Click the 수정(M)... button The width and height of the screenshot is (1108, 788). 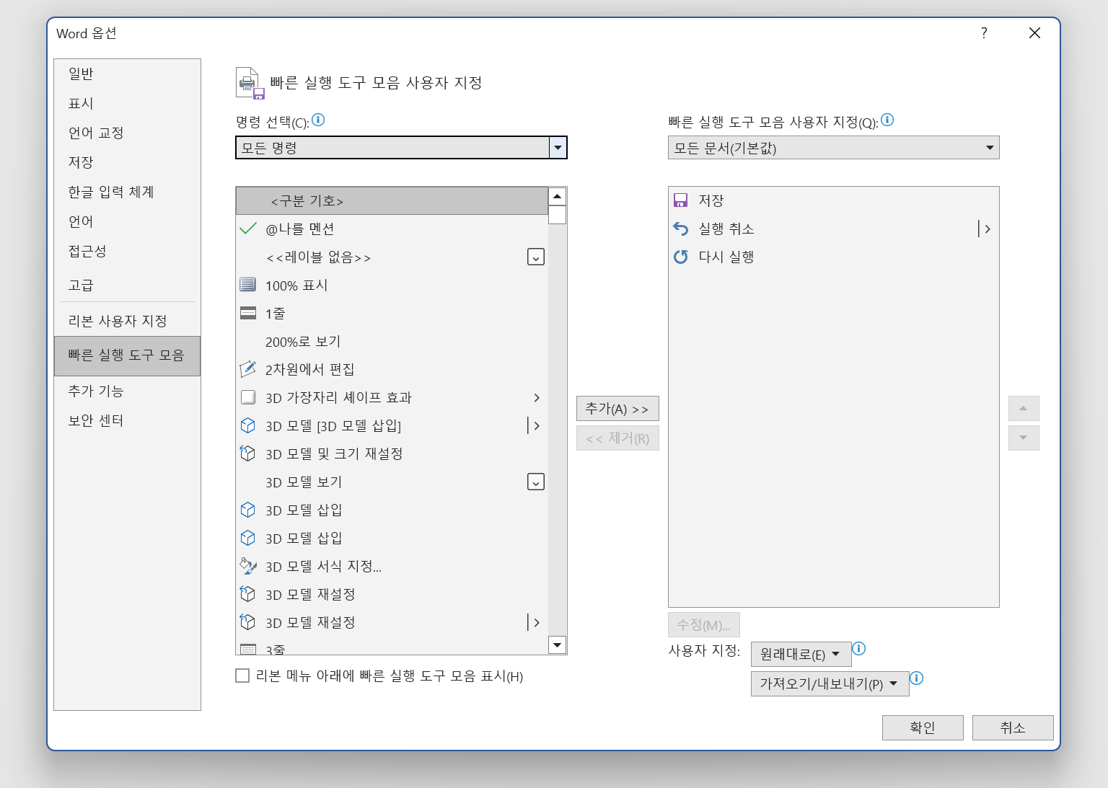pos(704,625)
